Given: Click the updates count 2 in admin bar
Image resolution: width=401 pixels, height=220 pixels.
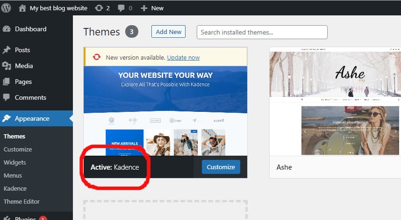Looking at the screenshot, I should (108, 8).
